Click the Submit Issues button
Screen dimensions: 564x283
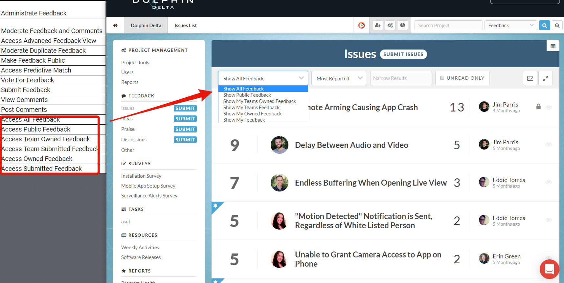(x=403, y=54)
